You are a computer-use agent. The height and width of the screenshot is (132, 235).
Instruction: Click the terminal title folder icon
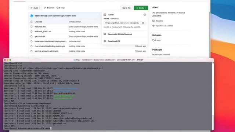pos(75,60)
